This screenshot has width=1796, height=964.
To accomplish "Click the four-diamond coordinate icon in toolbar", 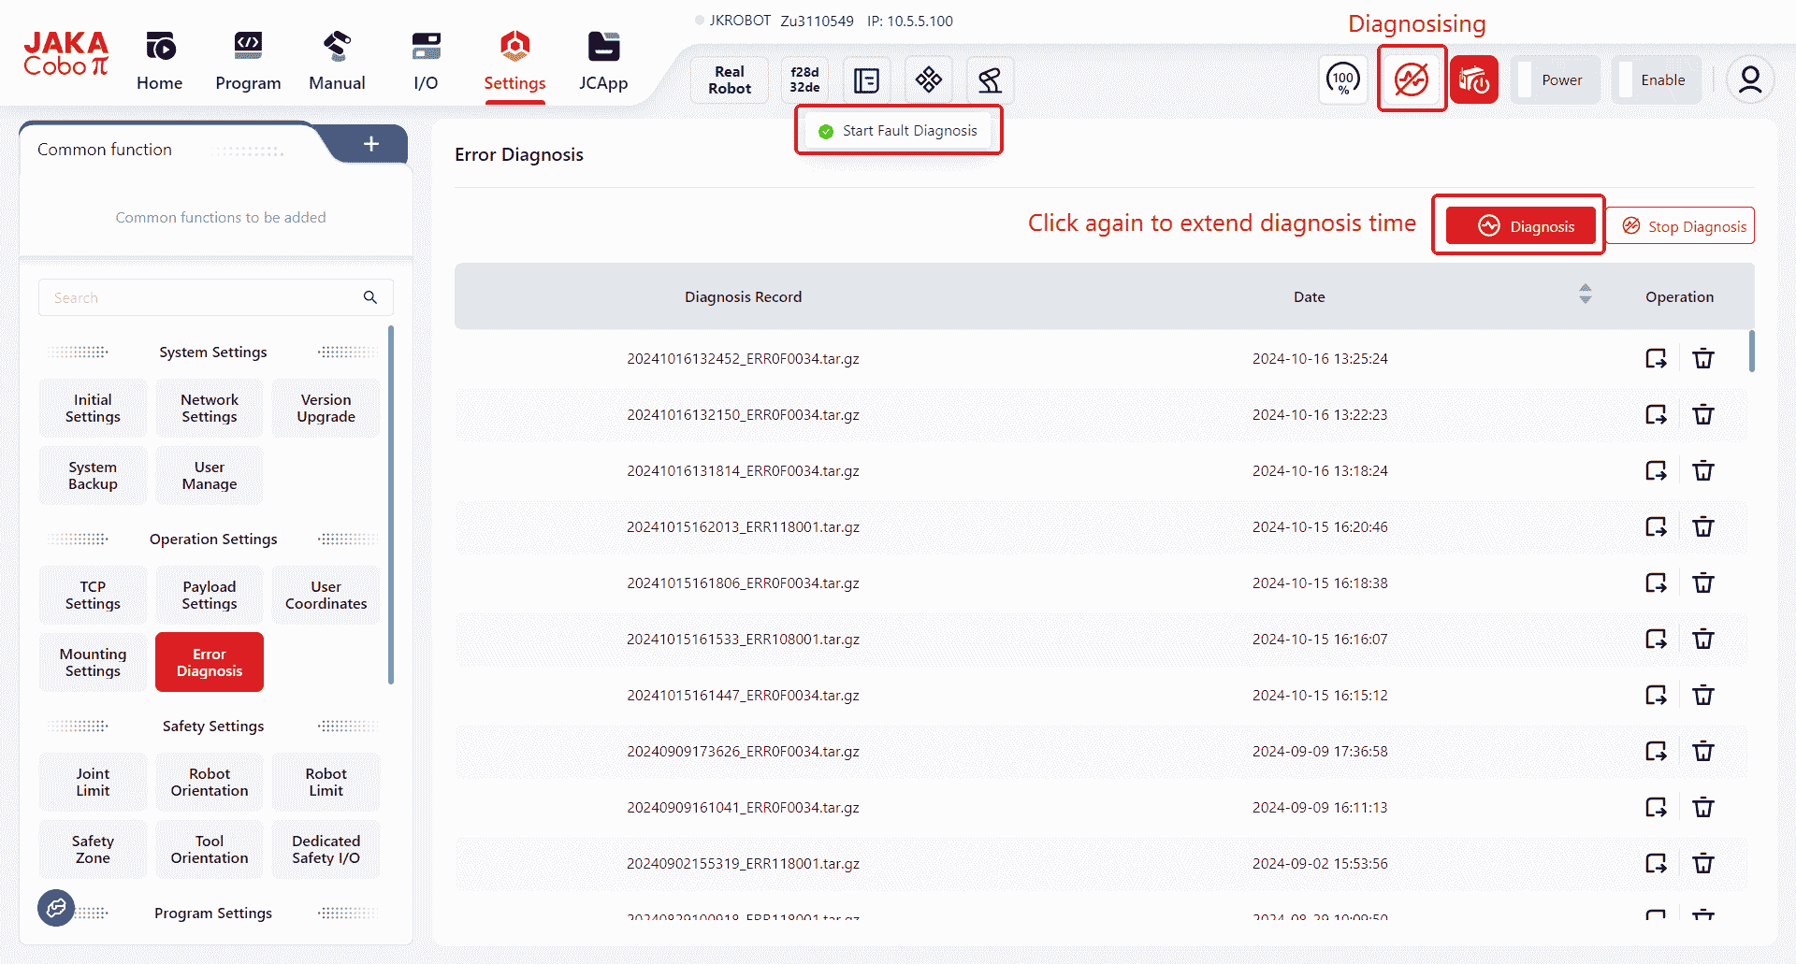I will pyautogui.click(x=928, y=80).
